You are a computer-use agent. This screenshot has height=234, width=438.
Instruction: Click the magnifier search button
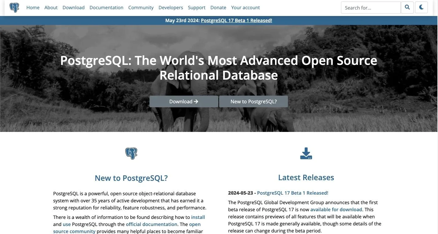407,7
